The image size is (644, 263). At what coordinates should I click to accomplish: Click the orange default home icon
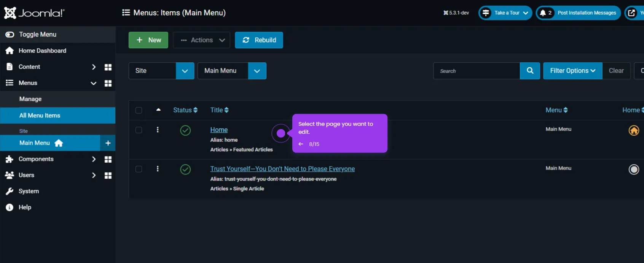[x=634, y=130]
